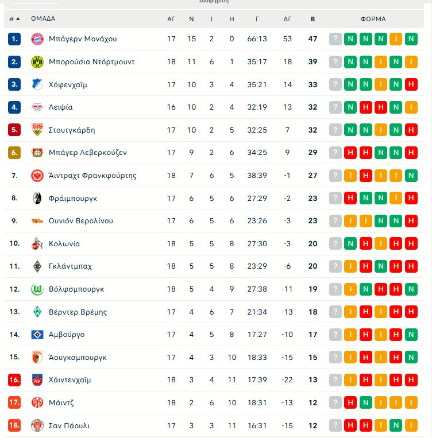Click the ΦΟΡΜΑ column header
The image size is (432, 438).
373,19
